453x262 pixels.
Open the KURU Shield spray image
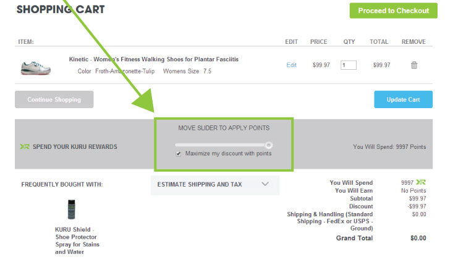[x=71, y=209]
